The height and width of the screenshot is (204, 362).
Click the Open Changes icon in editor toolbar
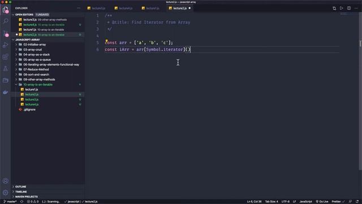click(334, 8)
